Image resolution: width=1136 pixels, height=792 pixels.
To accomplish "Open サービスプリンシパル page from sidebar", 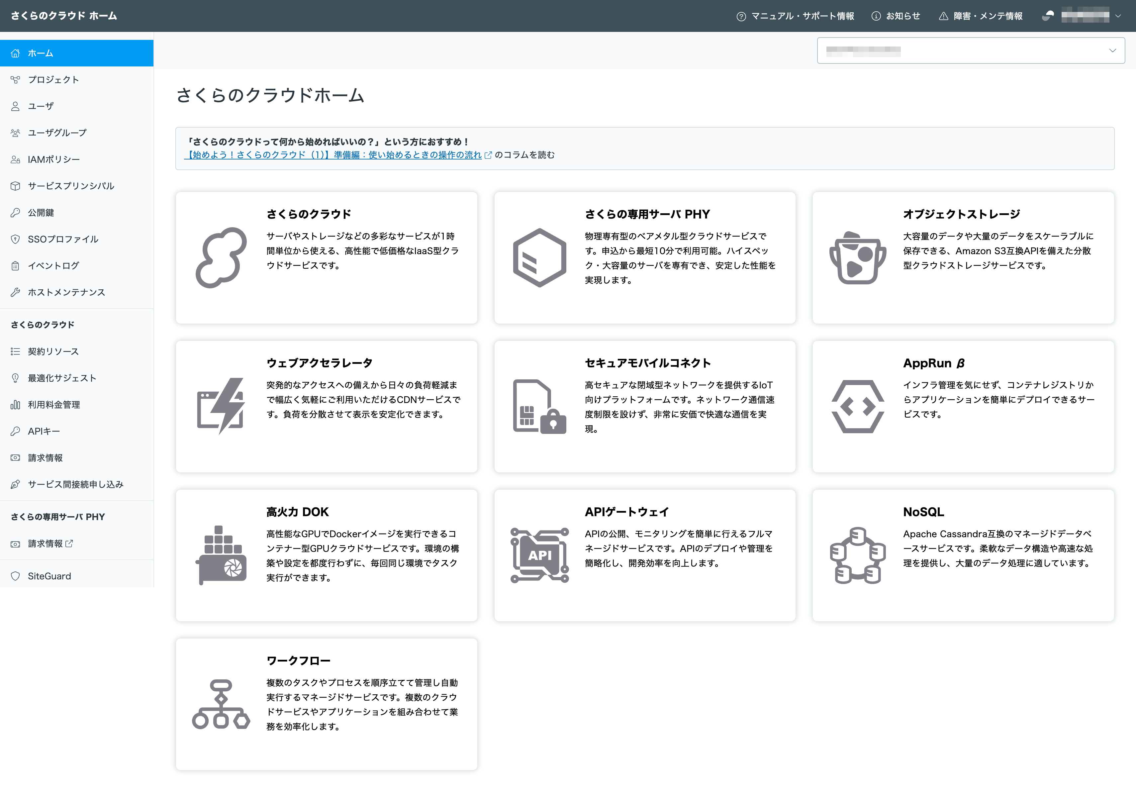I will (x=77, y=186).
